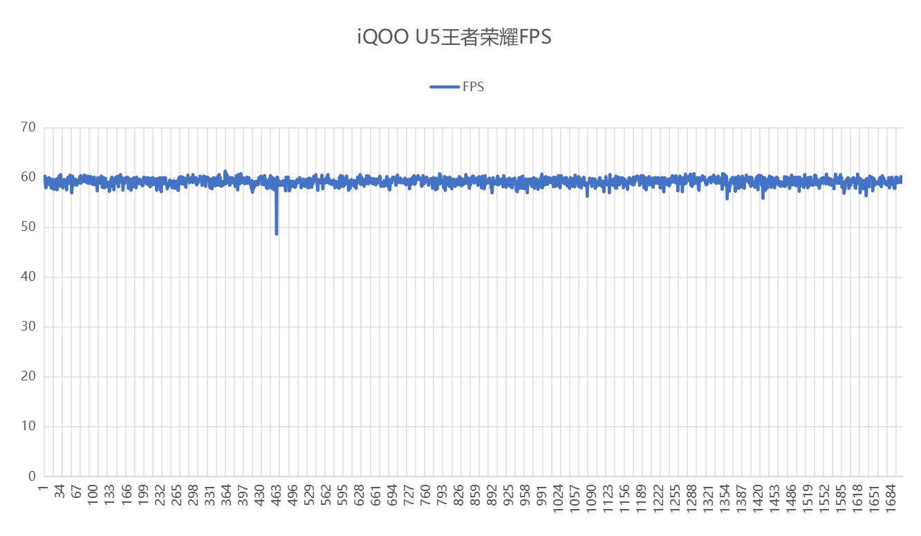Click x-axis label 1288

tap(694, 498)
